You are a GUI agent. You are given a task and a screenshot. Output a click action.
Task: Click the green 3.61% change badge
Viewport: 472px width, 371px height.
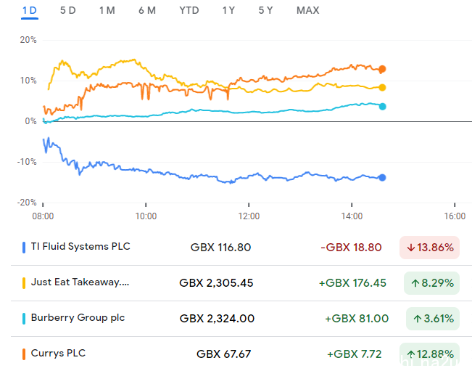point(433,319)
